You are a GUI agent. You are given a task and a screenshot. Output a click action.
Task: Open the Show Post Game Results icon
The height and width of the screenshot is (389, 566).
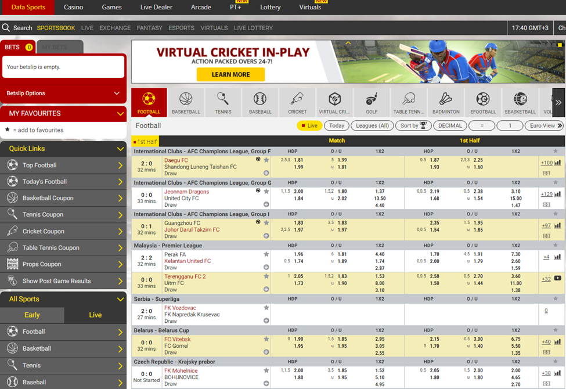click(12, 280)
